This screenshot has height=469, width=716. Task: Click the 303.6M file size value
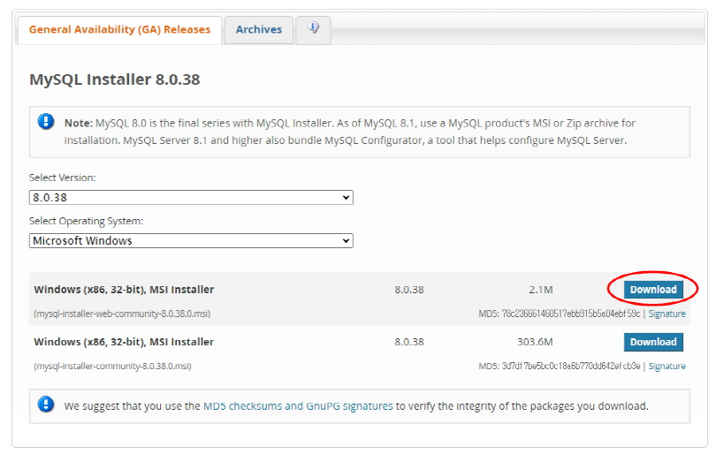(x=535, y=342)
